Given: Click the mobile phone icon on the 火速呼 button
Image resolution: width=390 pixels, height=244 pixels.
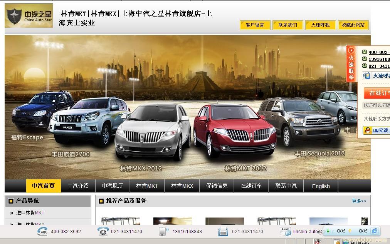Looking at the screenshot, I should (x=367, y=76).
